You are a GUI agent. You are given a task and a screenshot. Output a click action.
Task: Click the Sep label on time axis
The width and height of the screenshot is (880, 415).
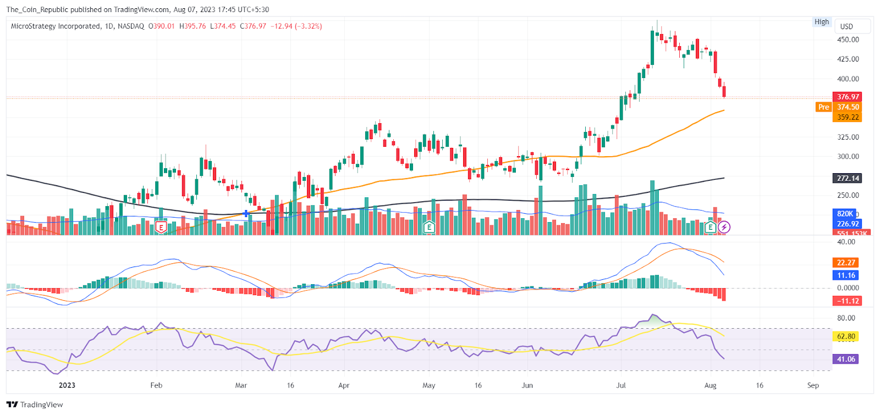(x=813, y=385)
